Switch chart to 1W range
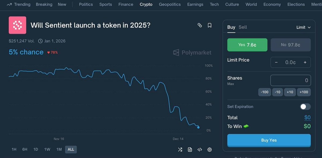 (47, 149)
